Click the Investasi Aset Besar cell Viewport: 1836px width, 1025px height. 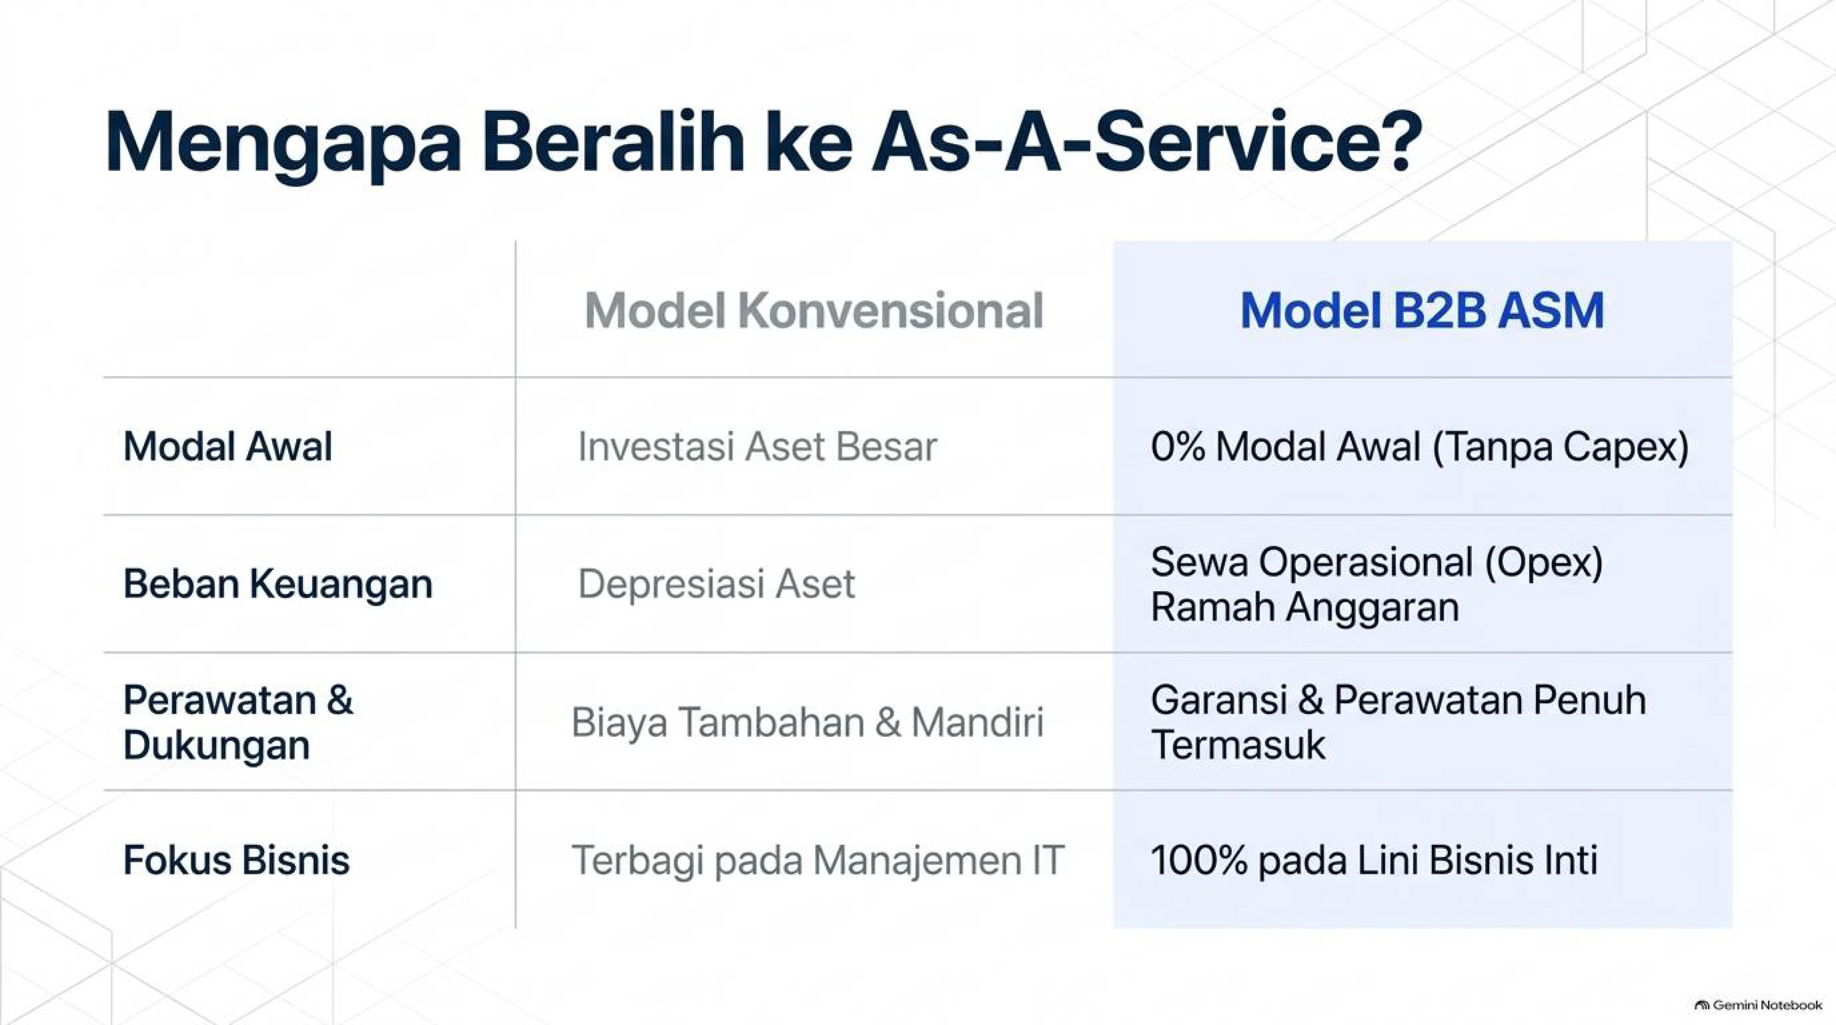pyautogui.click(x=757, y=447)
